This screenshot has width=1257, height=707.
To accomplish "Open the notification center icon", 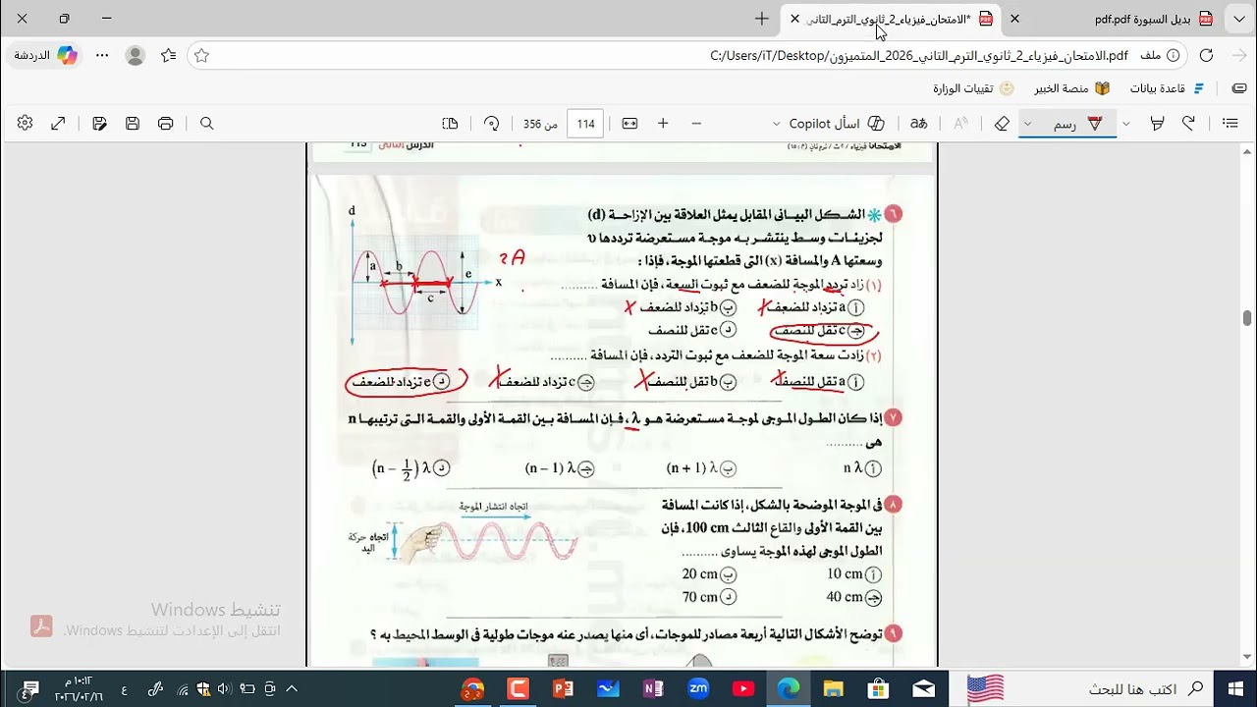I will tap(30, 688).
